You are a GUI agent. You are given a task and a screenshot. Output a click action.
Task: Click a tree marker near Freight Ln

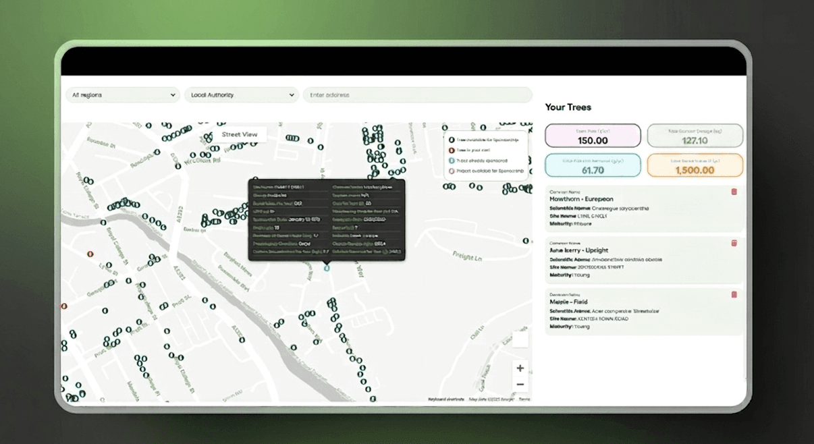coord(526,241)
